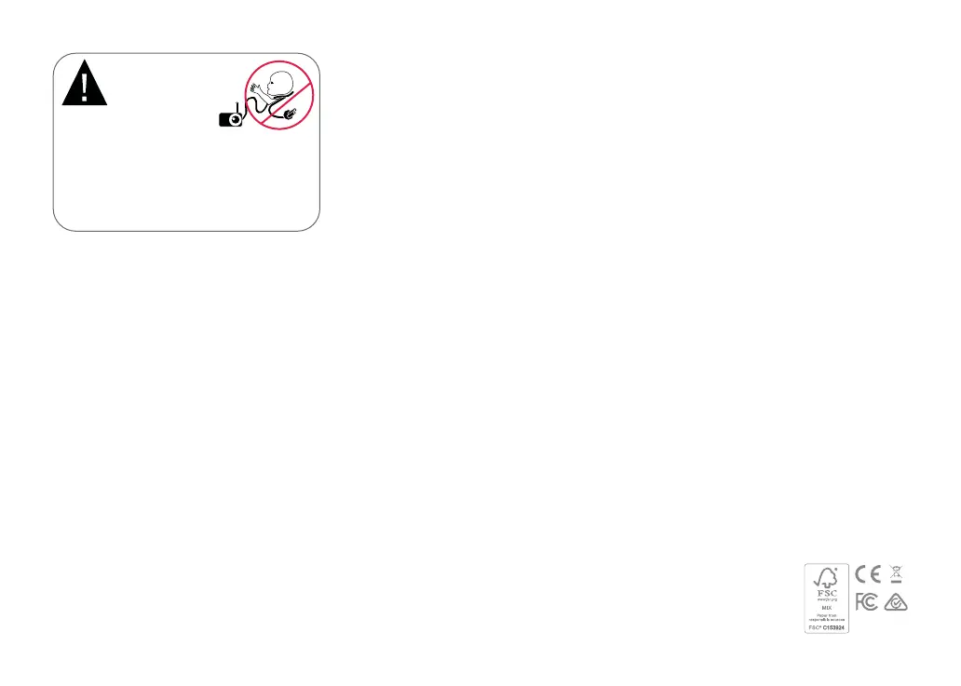
Task: Select the crossed-out wheelie bin WEEE symbol
Action: 896,574
